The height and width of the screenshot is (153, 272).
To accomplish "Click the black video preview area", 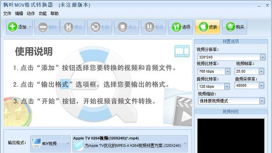I will [231, 135].
